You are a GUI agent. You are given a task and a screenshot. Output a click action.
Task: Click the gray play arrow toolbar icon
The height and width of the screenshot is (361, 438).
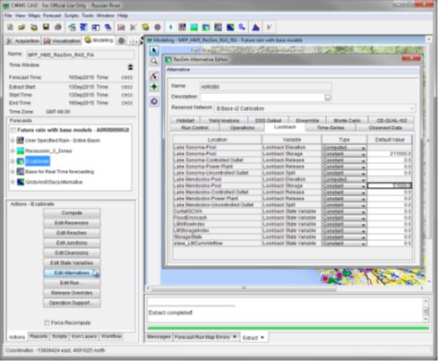click(269, 27)
